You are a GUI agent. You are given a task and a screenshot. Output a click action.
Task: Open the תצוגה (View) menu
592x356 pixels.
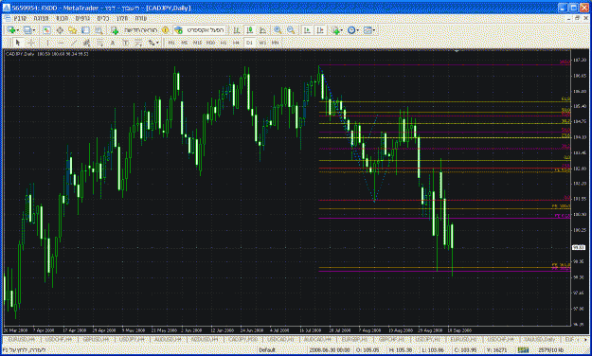tap(41, 18)
